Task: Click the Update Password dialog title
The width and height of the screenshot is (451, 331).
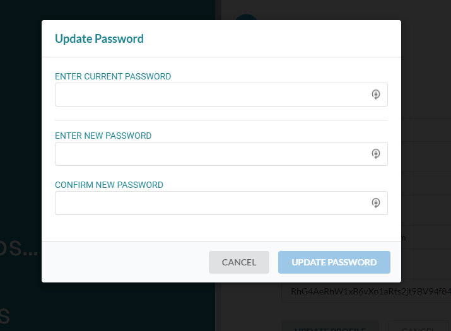Action: (99, 39)
